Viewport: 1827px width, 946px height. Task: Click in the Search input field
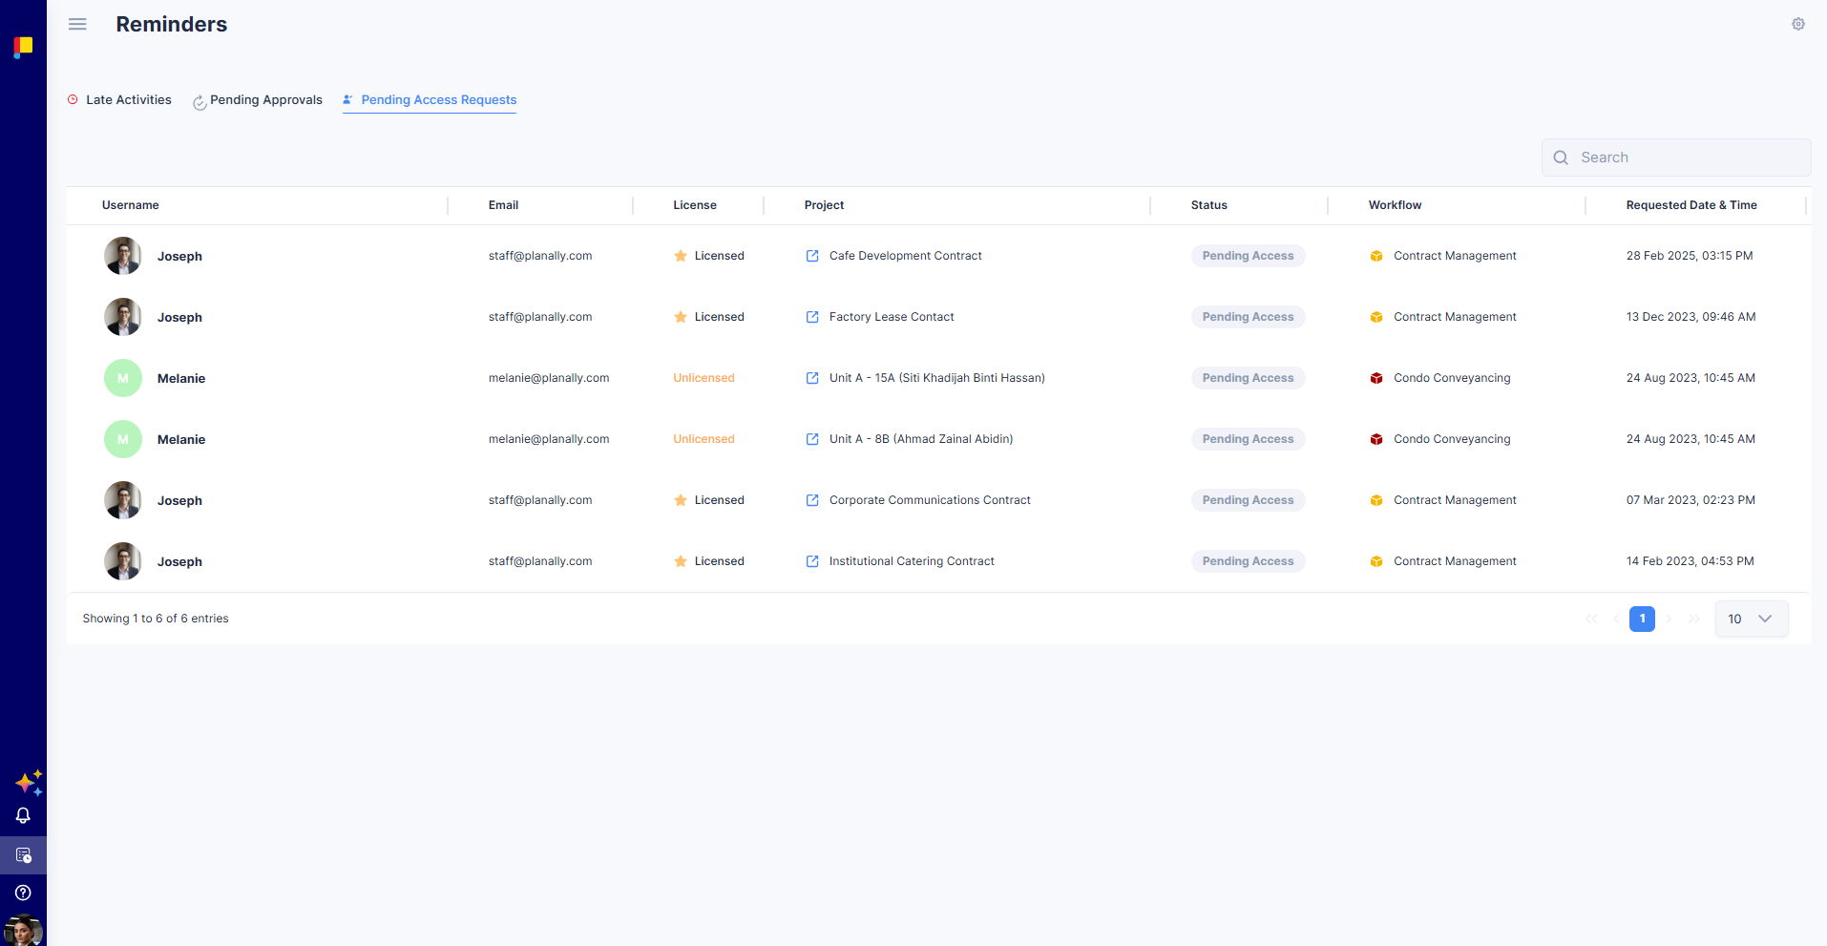click(1676, 158)
